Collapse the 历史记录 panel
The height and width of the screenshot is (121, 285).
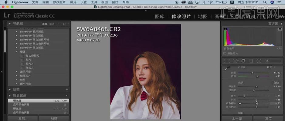[x=10, y=96]
